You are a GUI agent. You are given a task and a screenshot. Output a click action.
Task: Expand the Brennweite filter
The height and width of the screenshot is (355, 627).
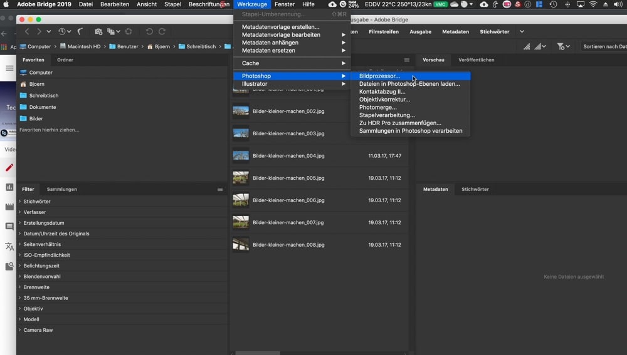(x=19, y=287)
